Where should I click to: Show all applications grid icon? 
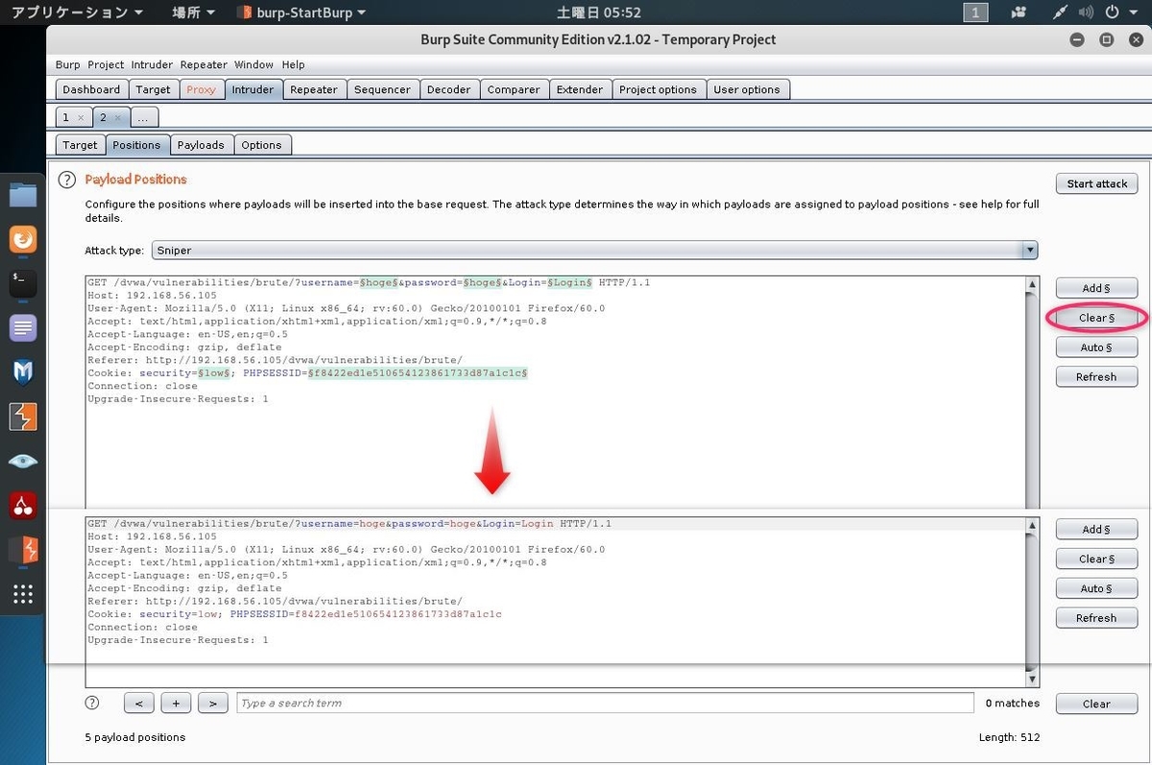click(x=23, y=593)
